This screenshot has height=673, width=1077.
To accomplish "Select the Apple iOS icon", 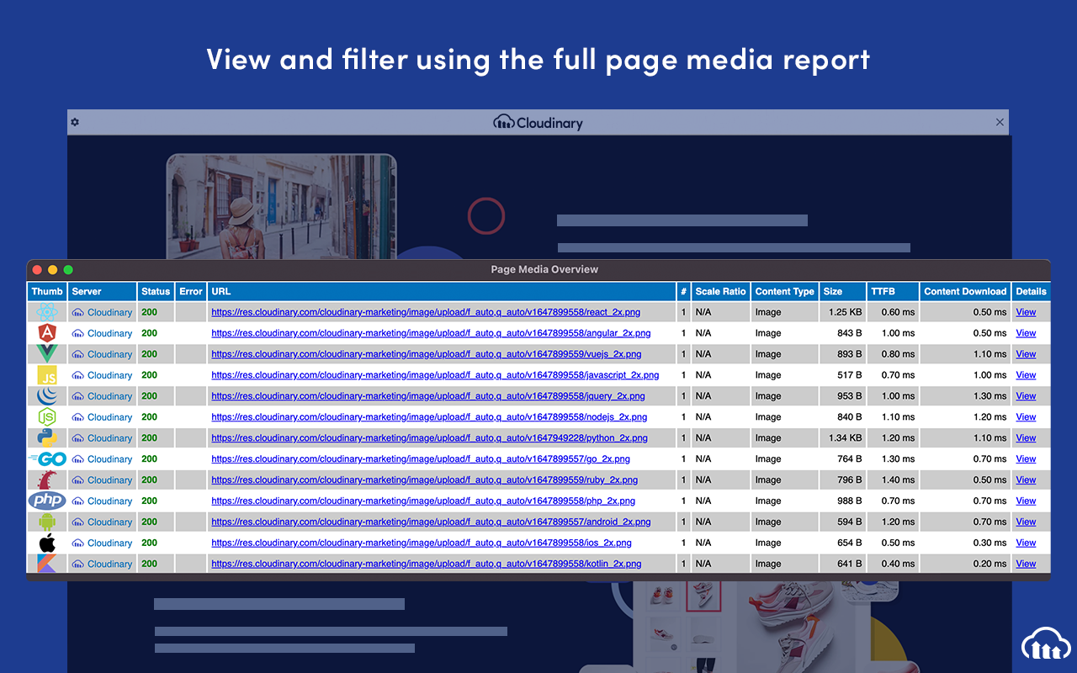I will click(47, 542).
